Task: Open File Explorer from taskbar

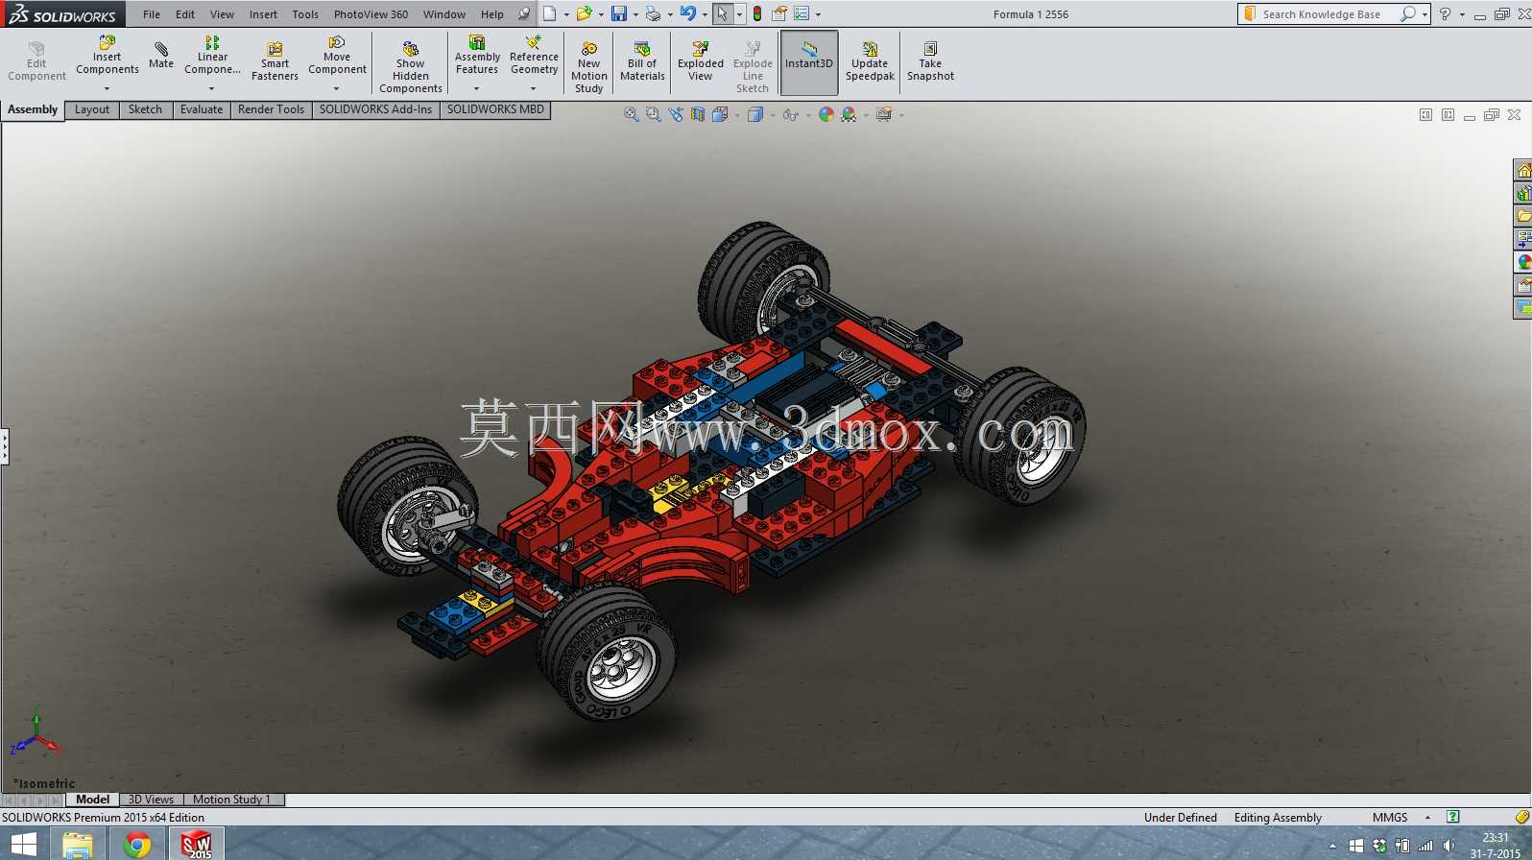Action: point(77,845)
